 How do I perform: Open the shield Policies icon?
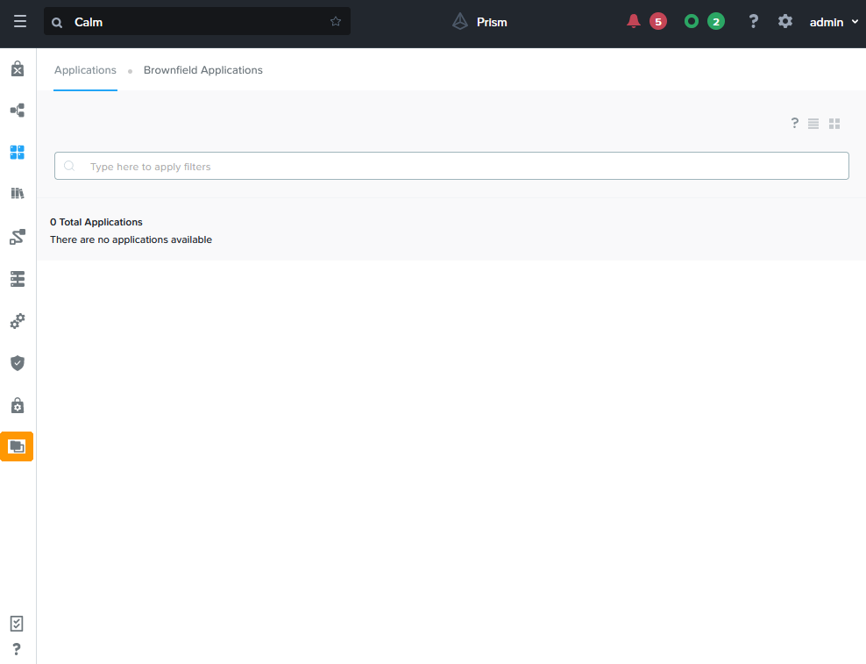click(x=17, y=363)
